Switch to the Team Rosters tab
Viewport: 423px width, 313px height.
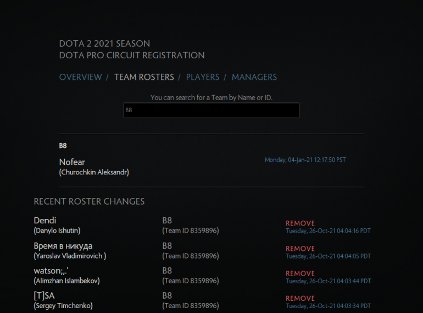point(144,77)
